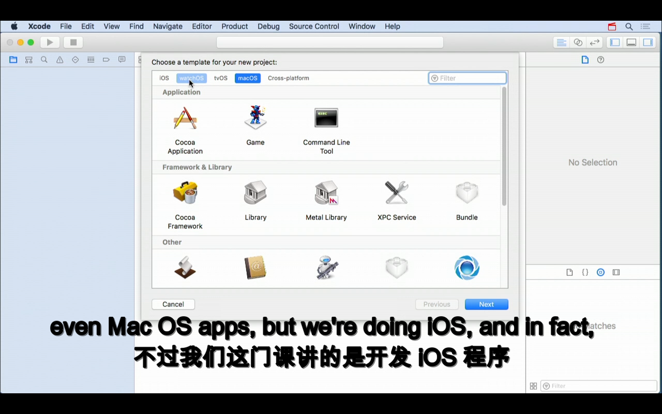Toggle the Navigator pane visibility
The height and width of the screenshot is (414, 662).
click(x=615, y=42)
